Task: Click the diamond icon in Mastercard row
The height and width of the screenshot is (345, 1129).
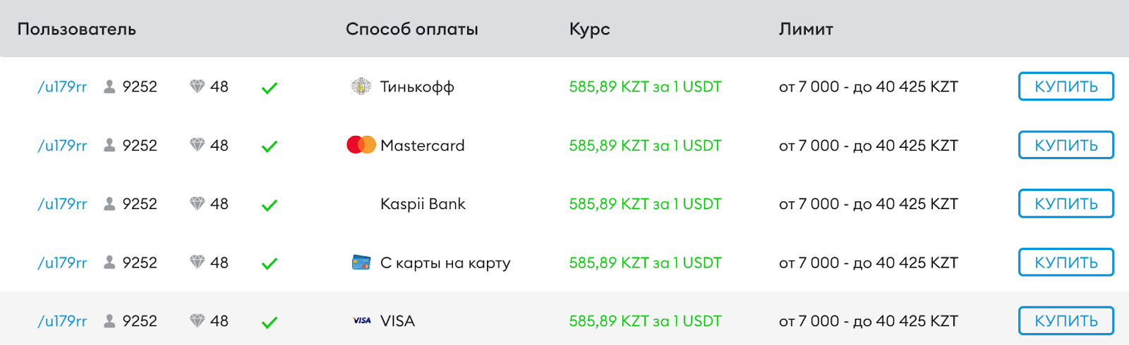Action: (197, 145)
